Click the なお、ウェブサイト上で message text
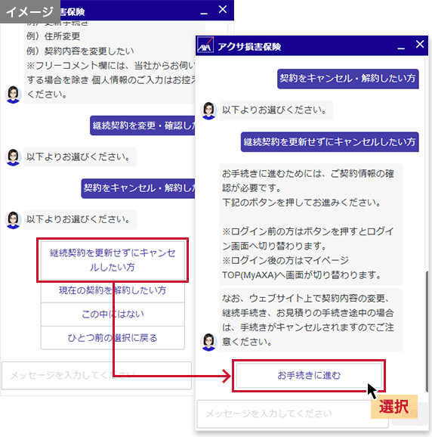 coord(310,320)
